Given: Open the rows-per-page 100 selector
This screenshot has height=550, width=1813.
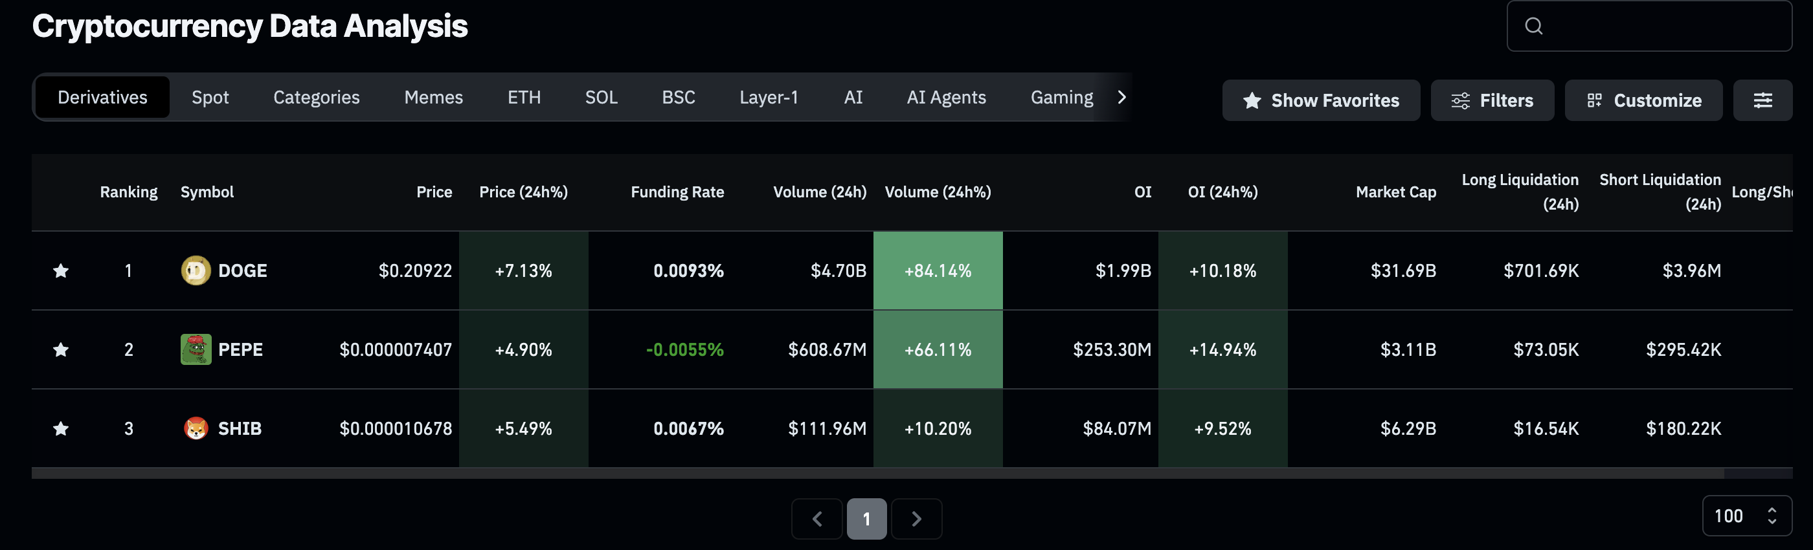Looking at the screenshot, I should click(1746, 516).
